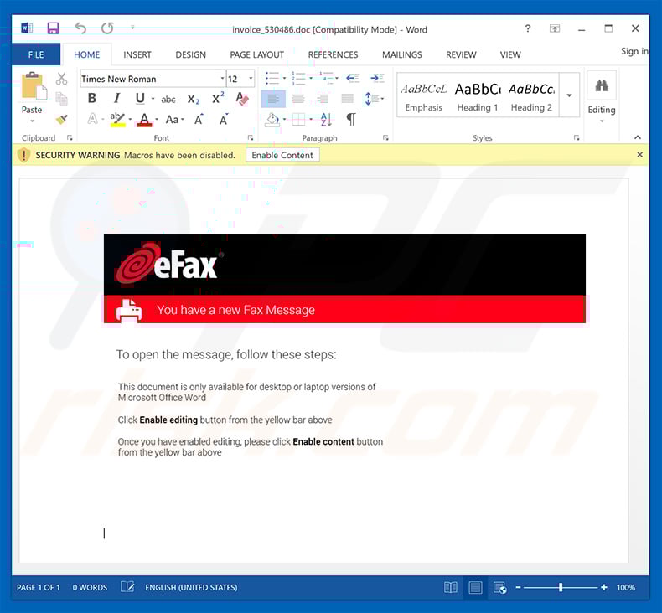Apply the Heading 2 style
This screenshot has height=613, width=662.
pyautogui.click(x=531, y=96)
